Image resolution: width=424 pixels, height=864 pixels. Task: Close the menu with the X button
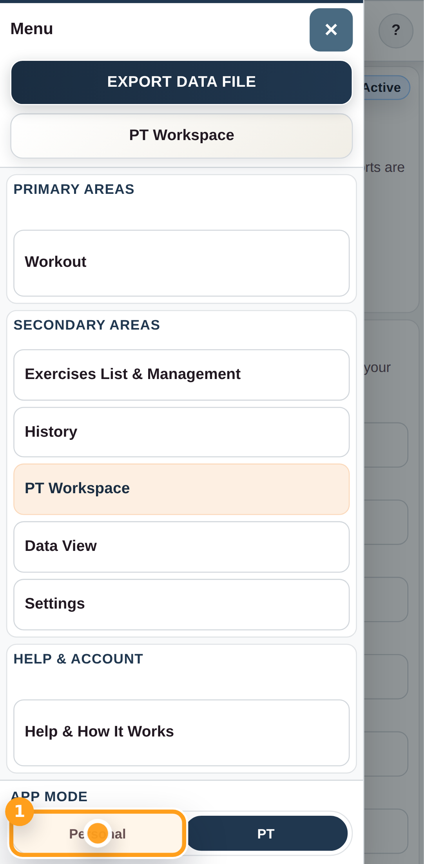click(331, 30)
